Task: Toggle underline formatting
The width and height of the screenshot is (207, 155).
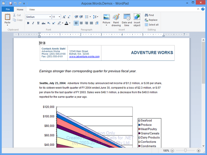Action: (38, 23)
